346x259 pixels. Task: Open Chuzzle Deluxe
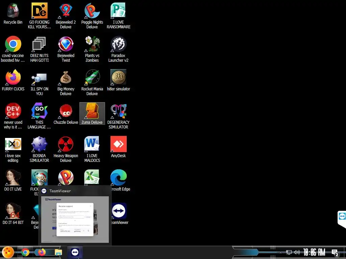point(66,114)
